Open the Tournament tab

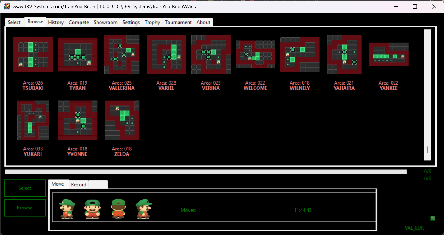pyautogui.click(x=178, y=22)
